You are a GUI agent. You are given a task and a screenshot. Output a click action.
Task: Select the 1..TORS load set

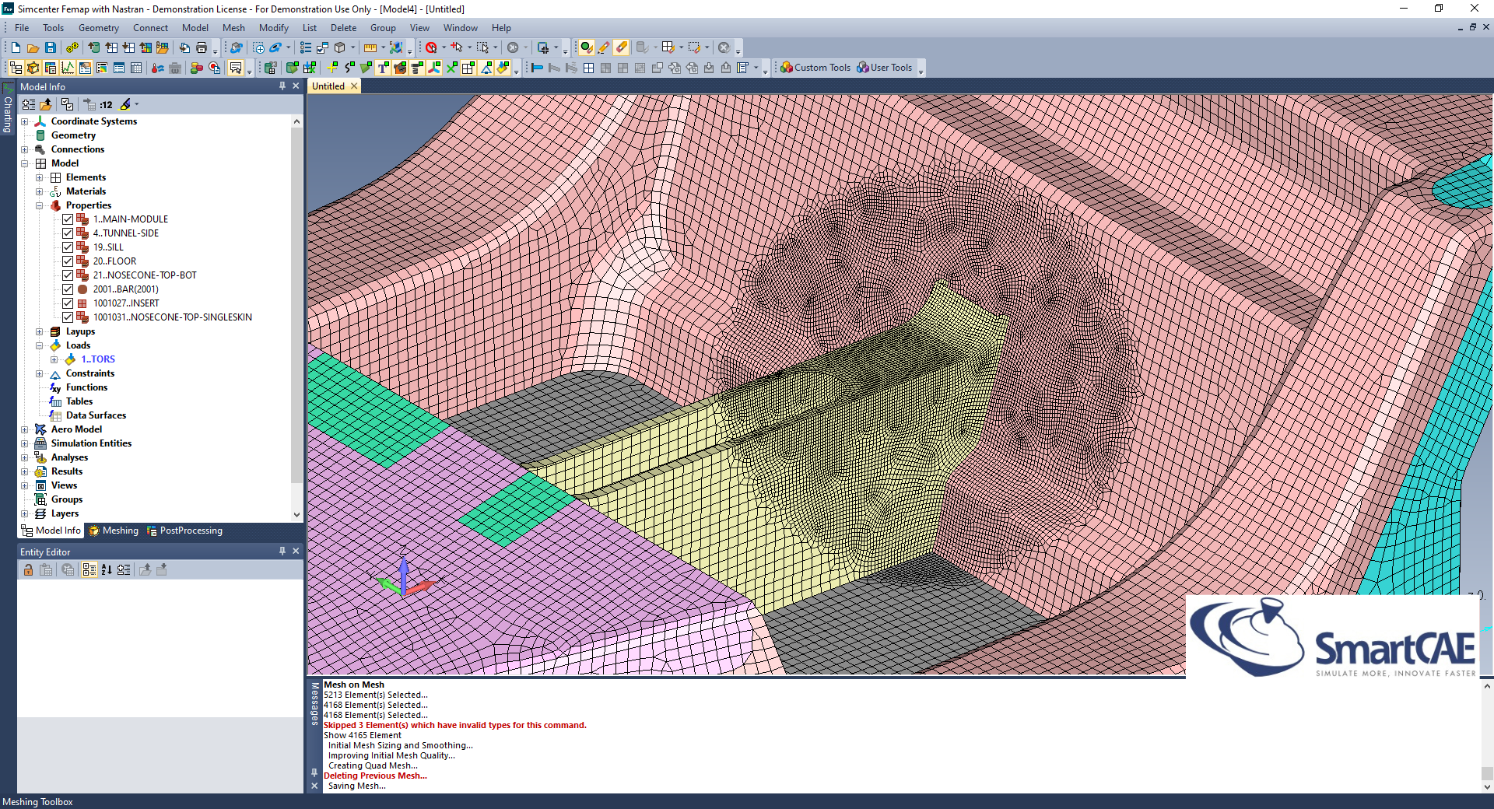point(98,359)
